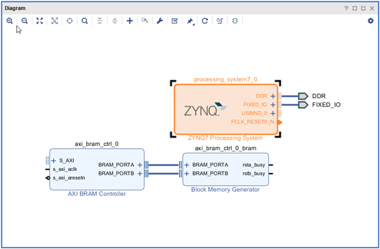
Task: Select the ZYNQ7 Processing System block
Action: tap(226, 109)
